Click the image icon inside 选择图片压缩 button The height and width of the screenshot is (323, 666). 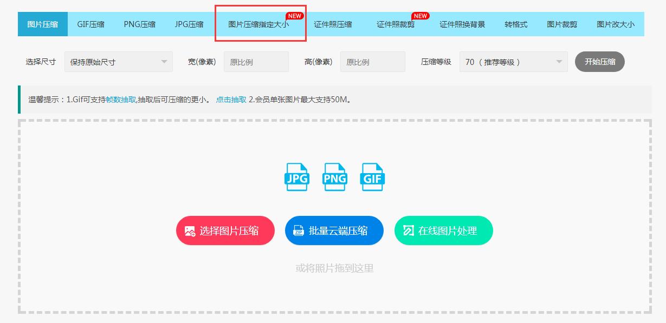189,230
